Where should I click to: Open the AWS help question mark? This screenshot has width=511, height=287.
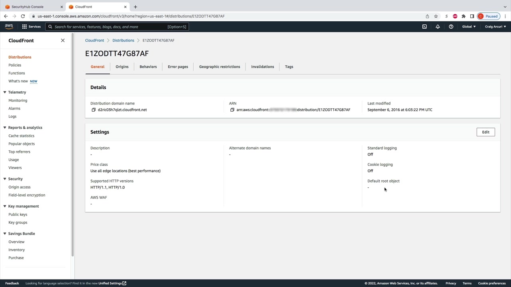point(451,27)
